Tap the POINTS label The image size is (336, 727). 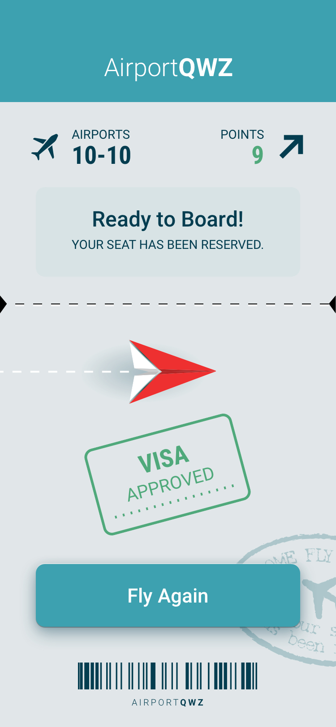point(242,134)
